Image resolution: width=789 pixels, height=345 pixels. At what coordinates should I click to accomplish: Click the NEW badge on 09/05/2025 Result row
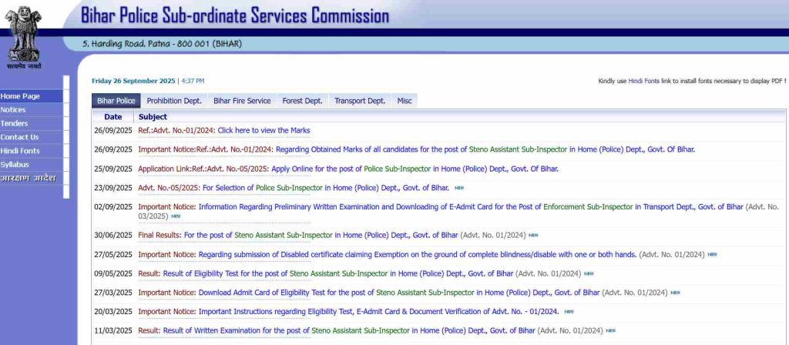point(589,273)
